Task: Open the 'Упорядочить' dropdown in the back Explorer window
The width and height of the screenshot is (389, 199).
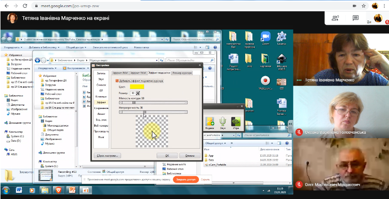Action: 13,47
